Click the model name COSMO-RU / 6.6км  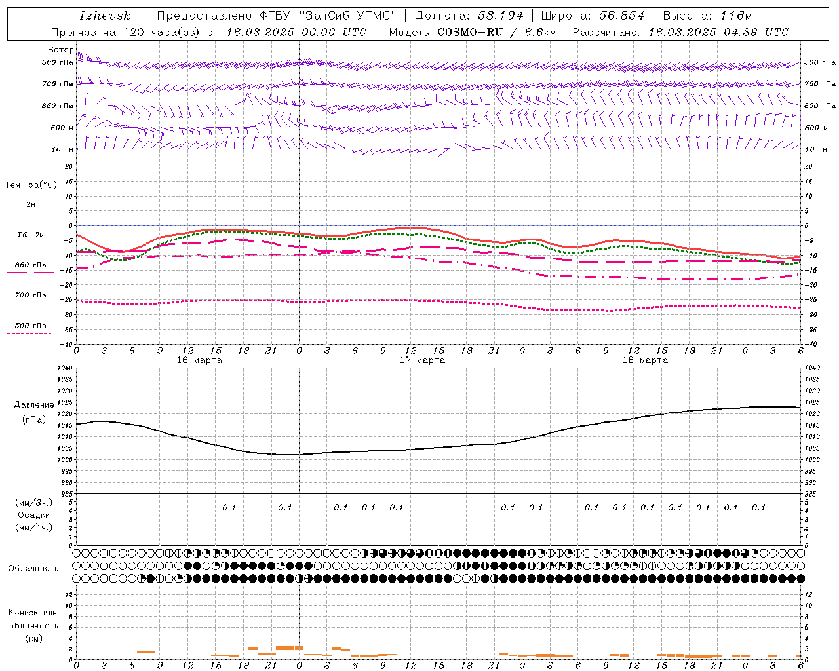[496, 32]
